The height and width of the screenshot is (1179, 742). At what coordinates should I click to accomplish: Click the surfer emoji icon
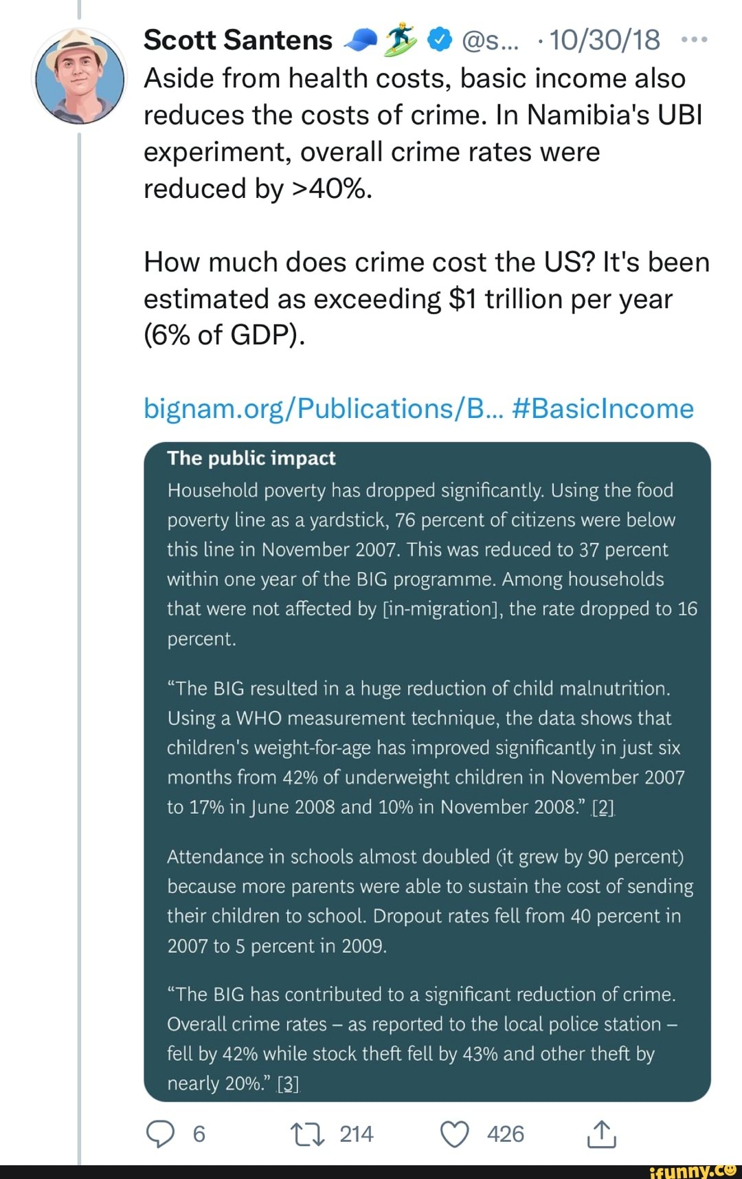(x=401, y=40)
